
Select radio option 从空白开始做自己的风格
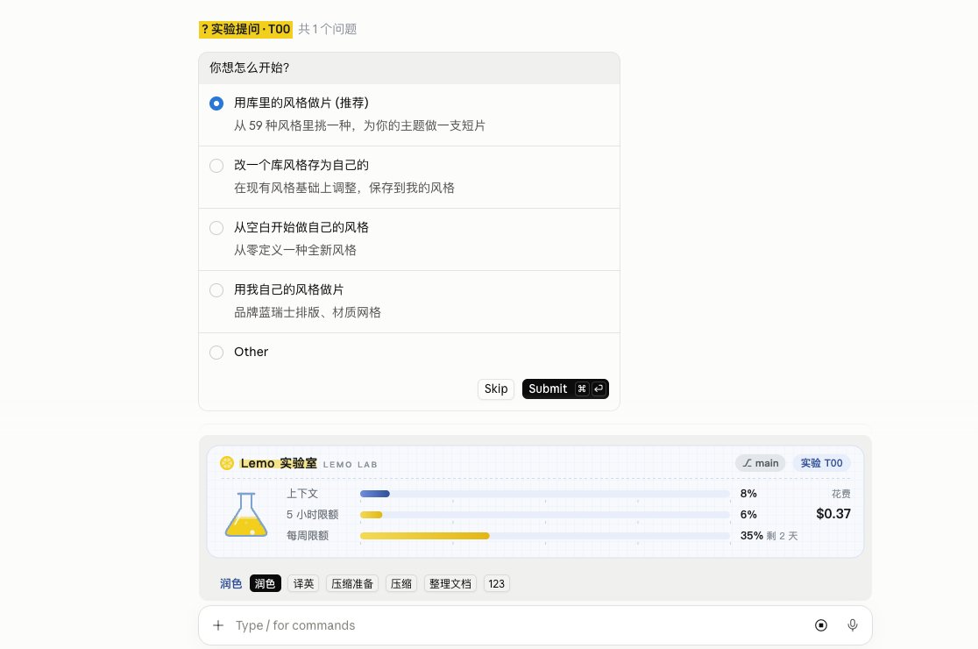point(216,228)
